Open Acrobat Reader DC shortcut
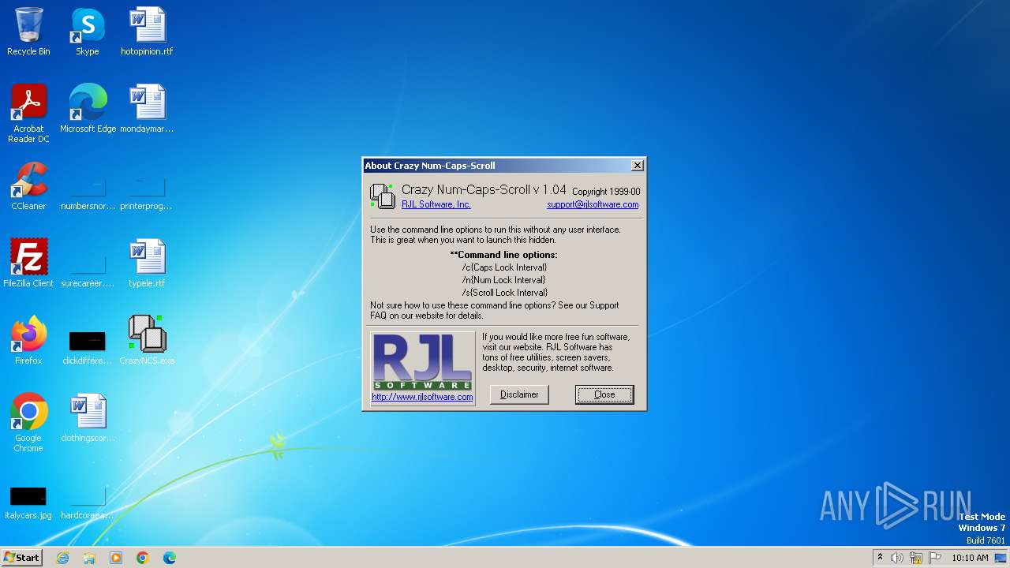Screen dimensions: 1010x568 click(x=28, y=114)
